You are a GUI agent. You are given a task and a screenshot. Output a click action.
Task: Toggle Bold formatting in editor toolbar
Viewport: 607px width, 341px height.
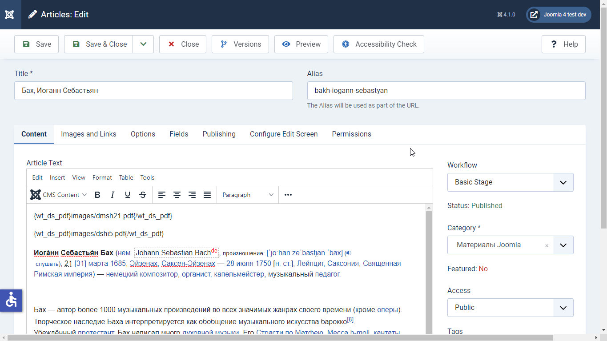click(98, 195)
